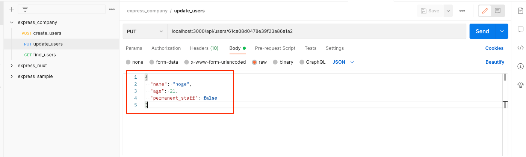Click the filter icon in sidebar search
Image resolution: width=526 pixels, height=157 pixels.
click(25, 9)
